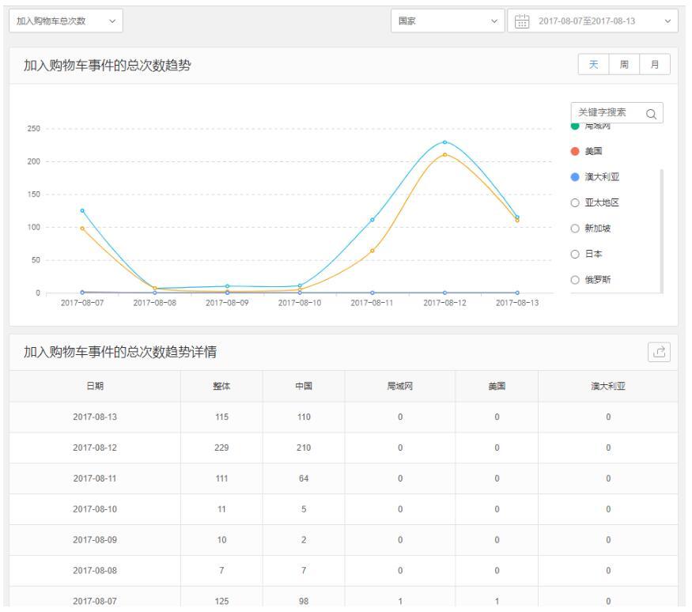Click the 整体 column header

221,386
